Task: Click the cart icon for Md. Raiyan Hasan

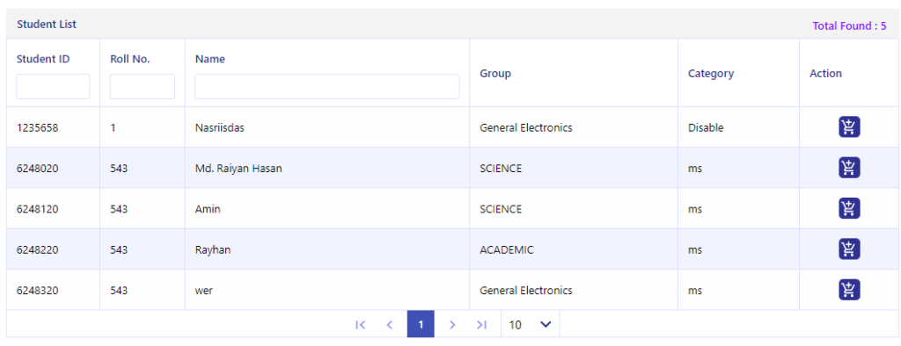Action: click(x=849, y=168)
